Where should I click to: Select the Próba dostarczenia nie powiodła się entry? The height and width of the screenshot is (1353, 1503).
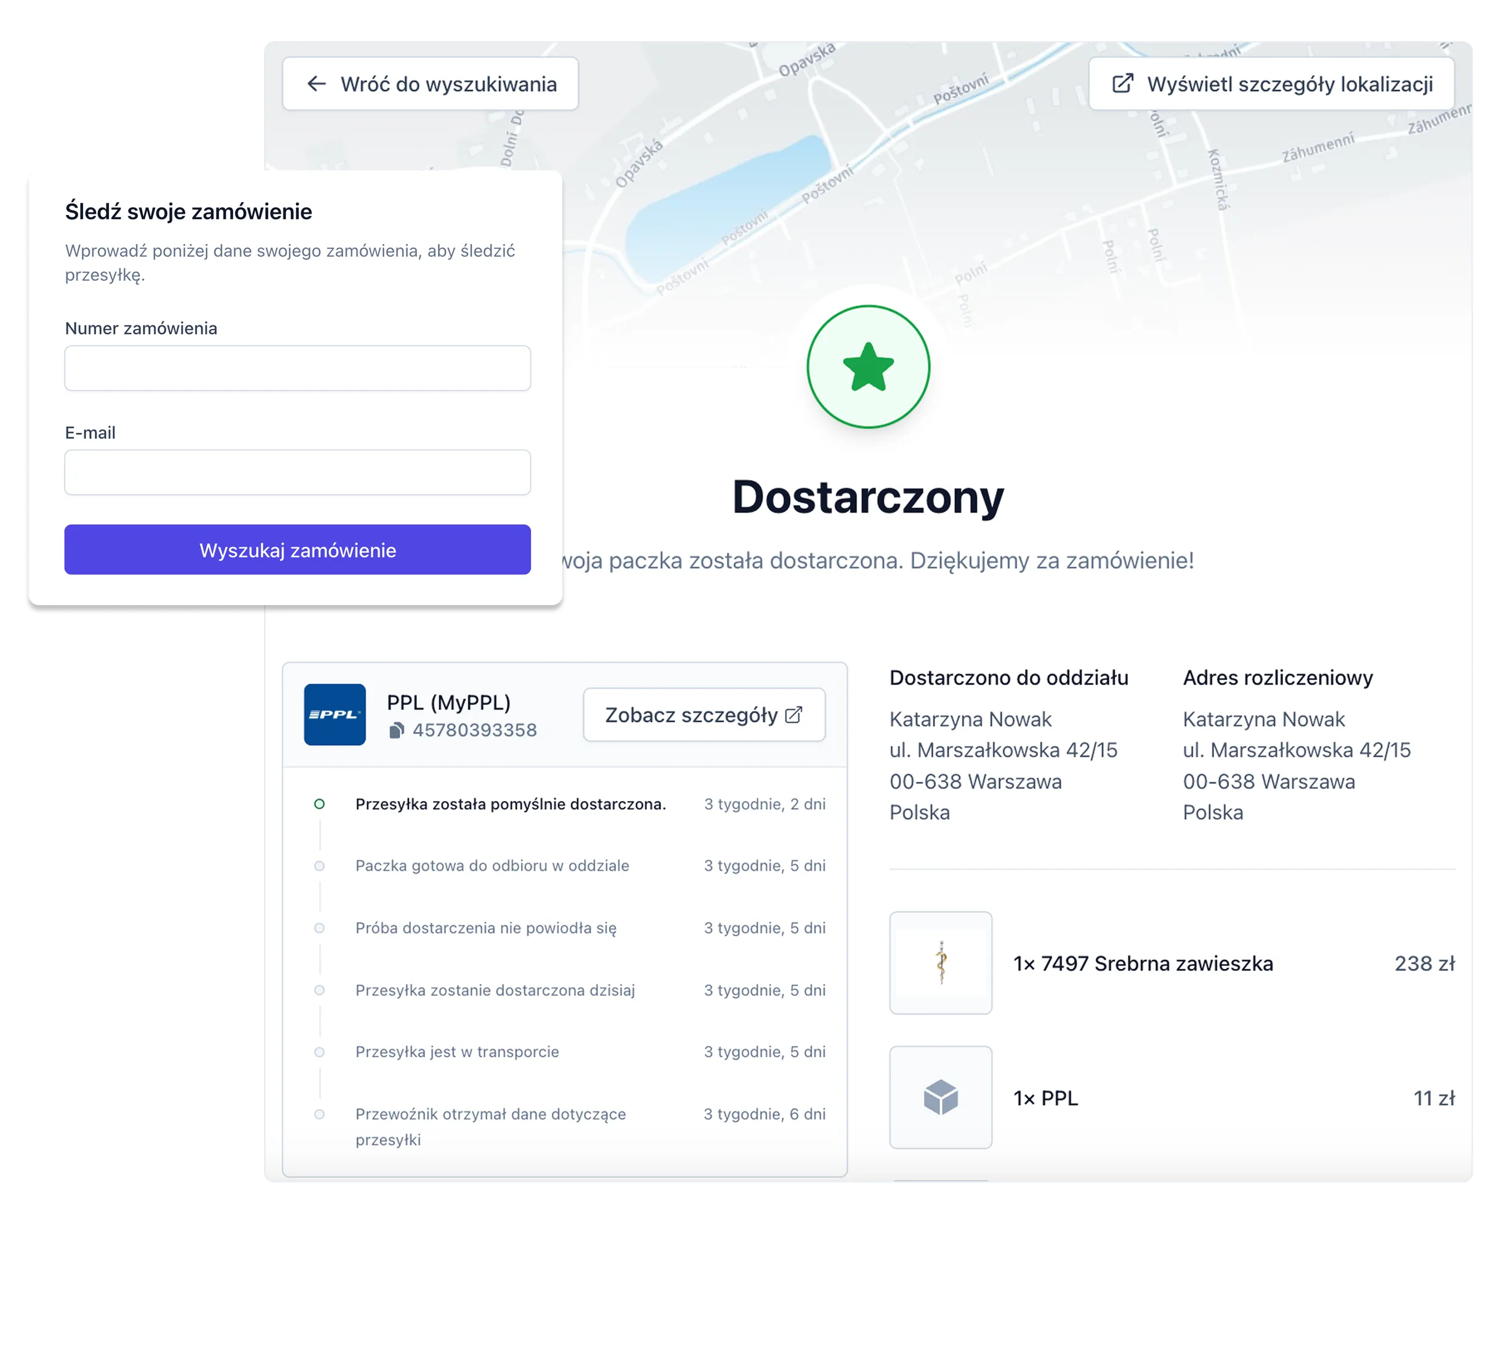tap(485, 928)
